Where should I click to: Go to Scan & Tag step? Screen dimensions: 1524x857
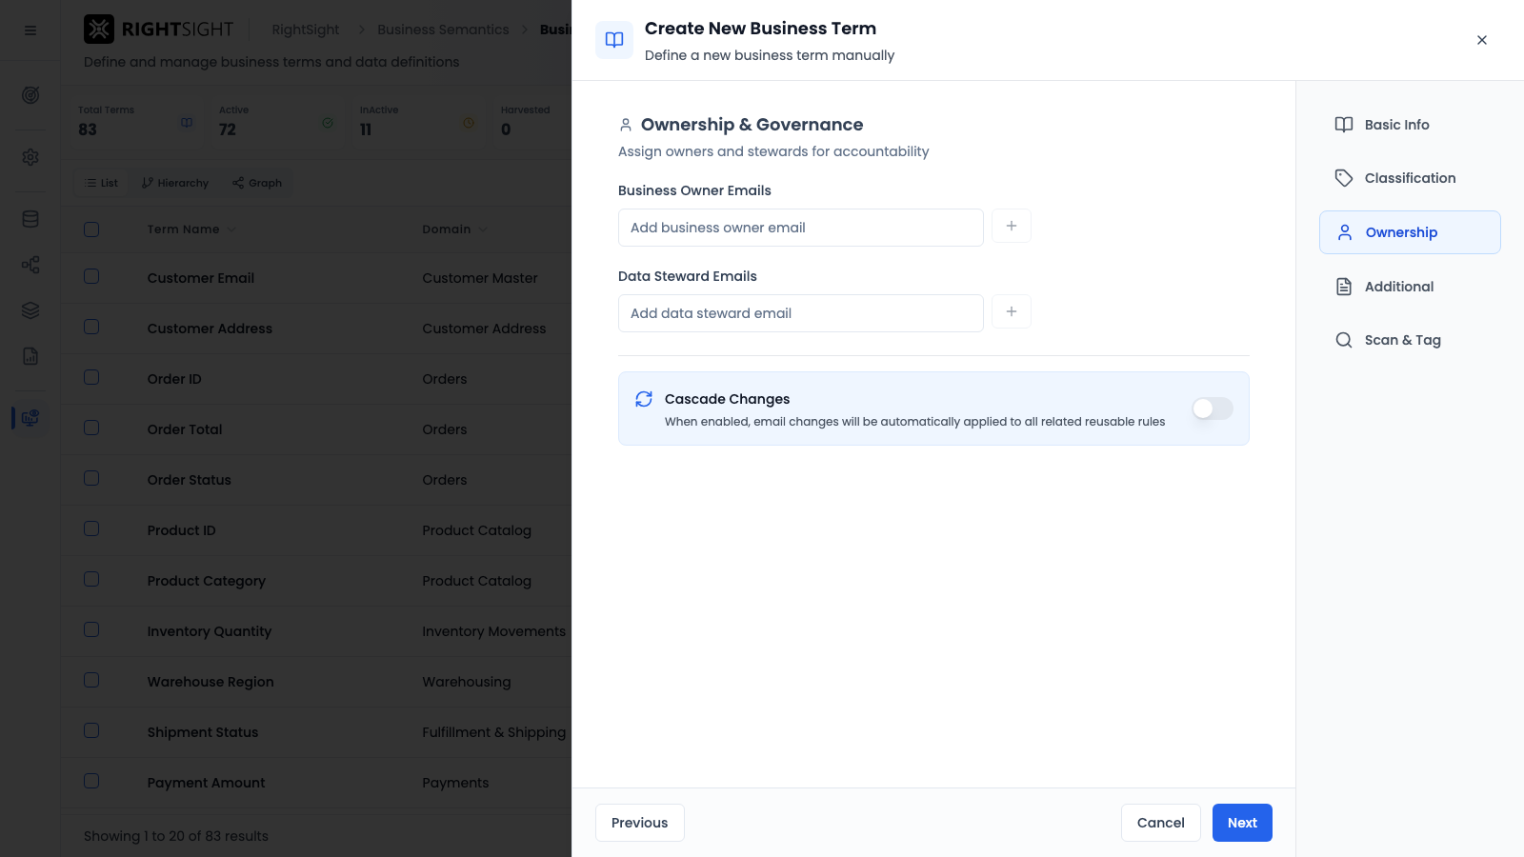[x=1410, y=340]
